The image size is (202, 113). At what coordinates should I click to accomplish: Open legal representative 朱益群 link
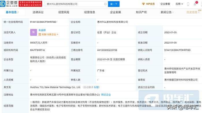click(42, 30)
